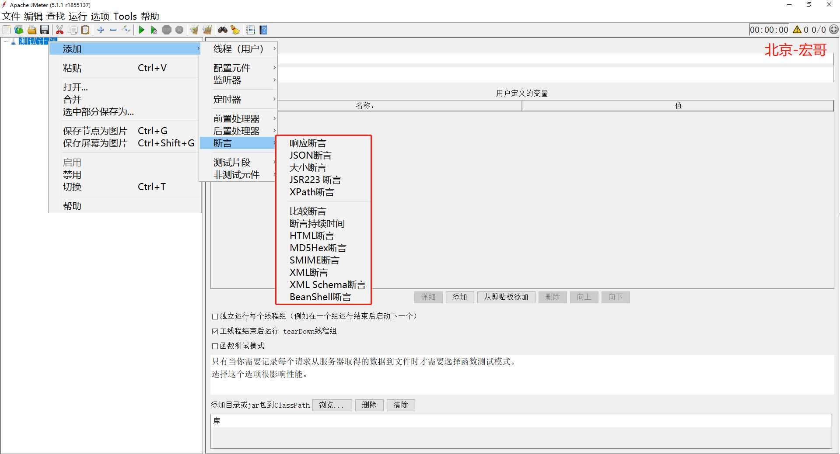Save the test plan with floppy icon
The width and height of the screenshot is (840, 454).
(45, 30)
